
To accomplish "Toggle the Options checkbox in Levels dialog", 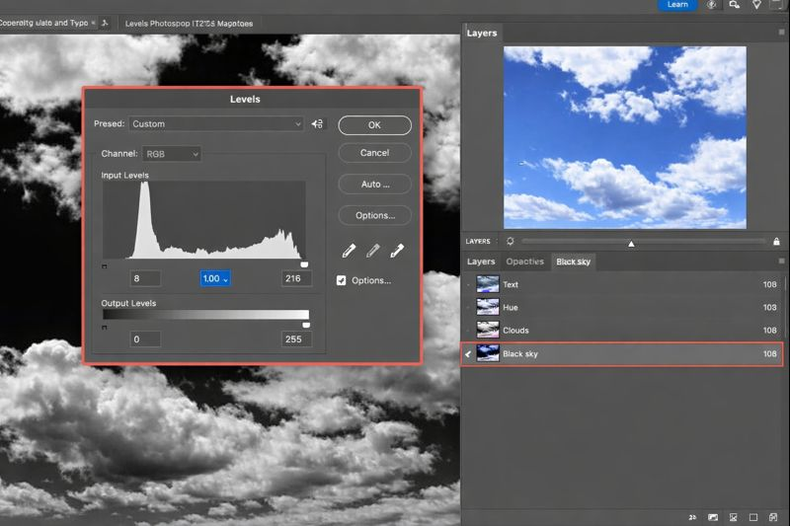I will coord(342,280).
